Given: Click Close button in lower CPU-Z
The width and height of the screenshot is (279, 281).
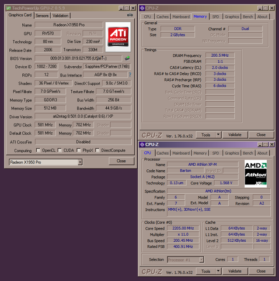Looking at the screenshot, I should click(x=261, y=271).
